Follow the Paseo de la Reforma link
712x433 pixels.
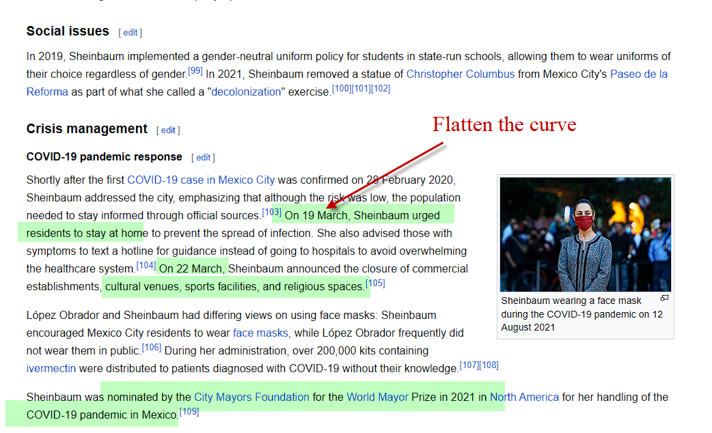click(x=638, y=74)
